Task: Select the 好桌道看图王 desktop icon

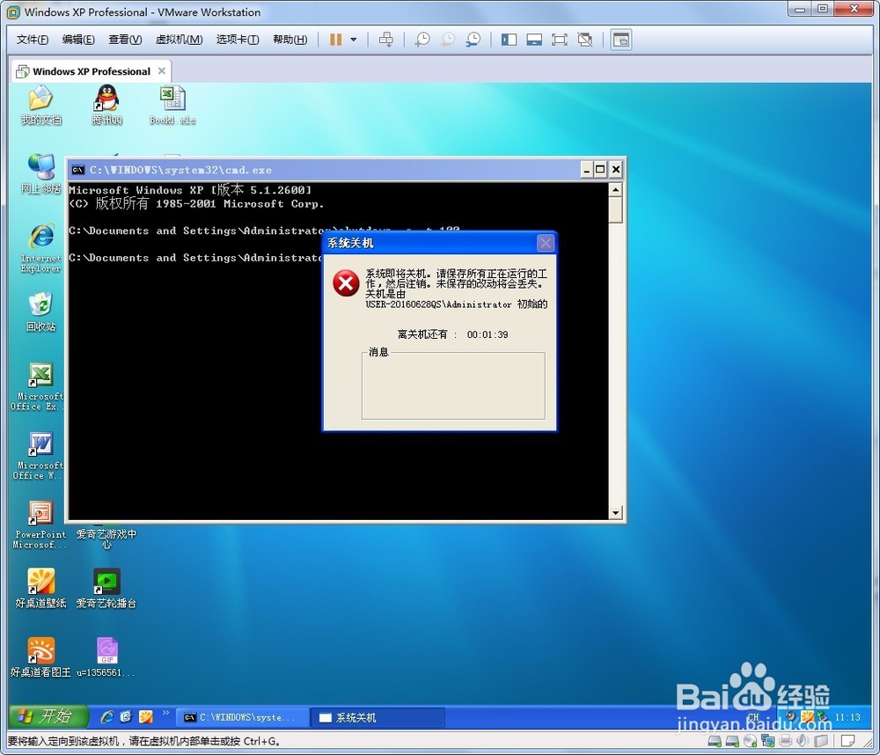Action: click(x=40, y=657)
